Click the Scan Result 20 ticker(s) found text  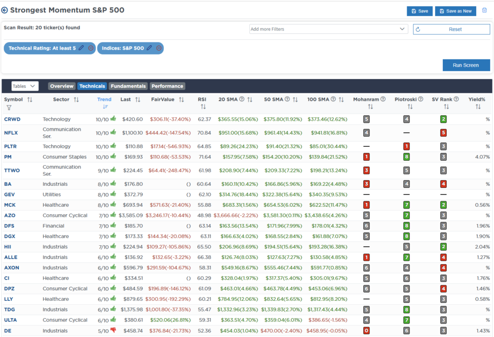pos(42,28)
